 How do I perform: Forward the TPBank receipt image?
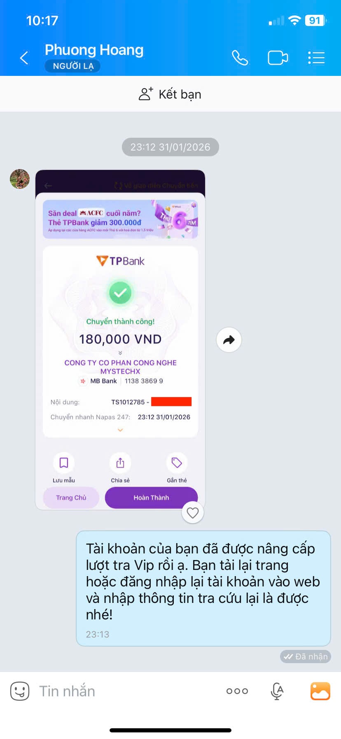[x=229, y=340]
